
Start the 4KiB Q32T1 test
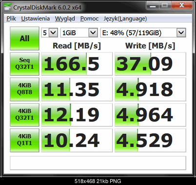coord(24,115)
